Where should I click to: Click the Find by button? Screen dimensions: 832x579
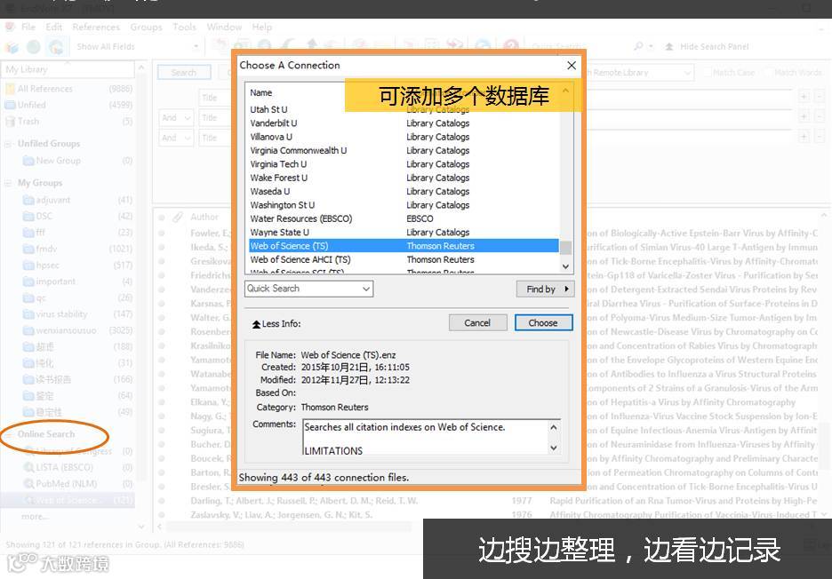pyautogui.click(x=546, y=289)
